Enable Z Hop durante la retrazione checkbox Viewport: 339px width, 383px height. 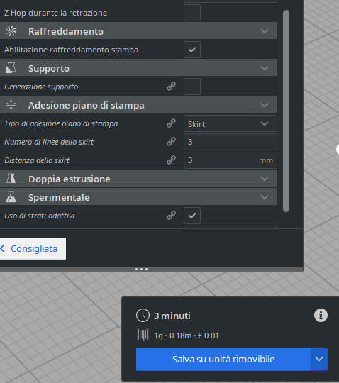coord(192,13)
